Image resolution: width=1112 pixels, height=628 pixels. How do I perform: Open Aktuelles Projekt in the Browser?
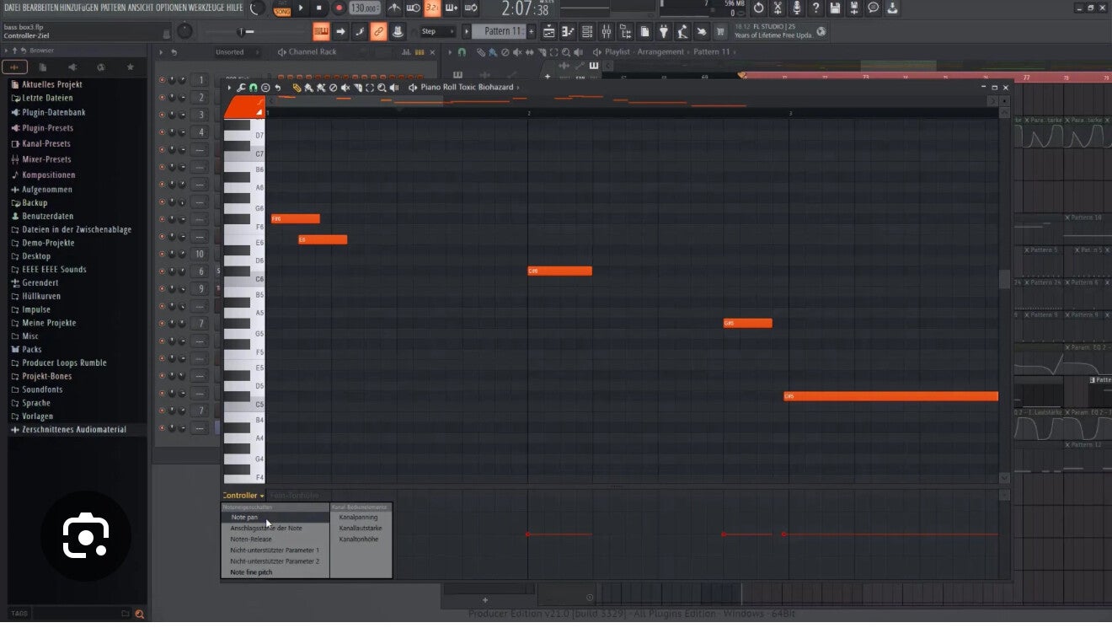tap(51, 85)
